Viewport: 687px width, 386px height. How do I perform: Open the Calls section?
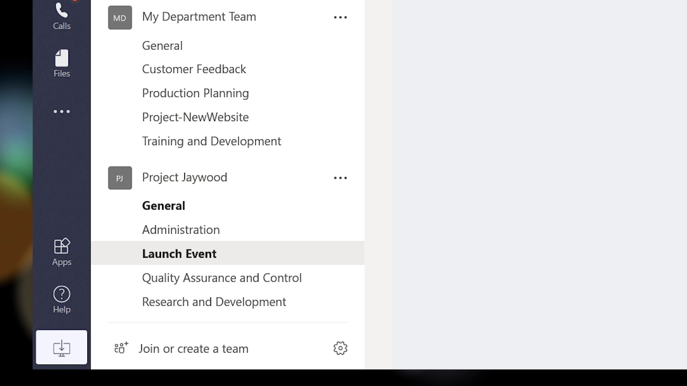62,16
